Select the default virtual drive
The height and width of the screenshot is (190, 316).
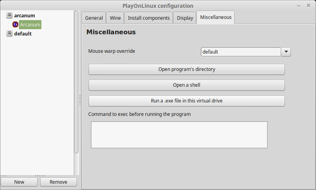click(x=23, y=34)
